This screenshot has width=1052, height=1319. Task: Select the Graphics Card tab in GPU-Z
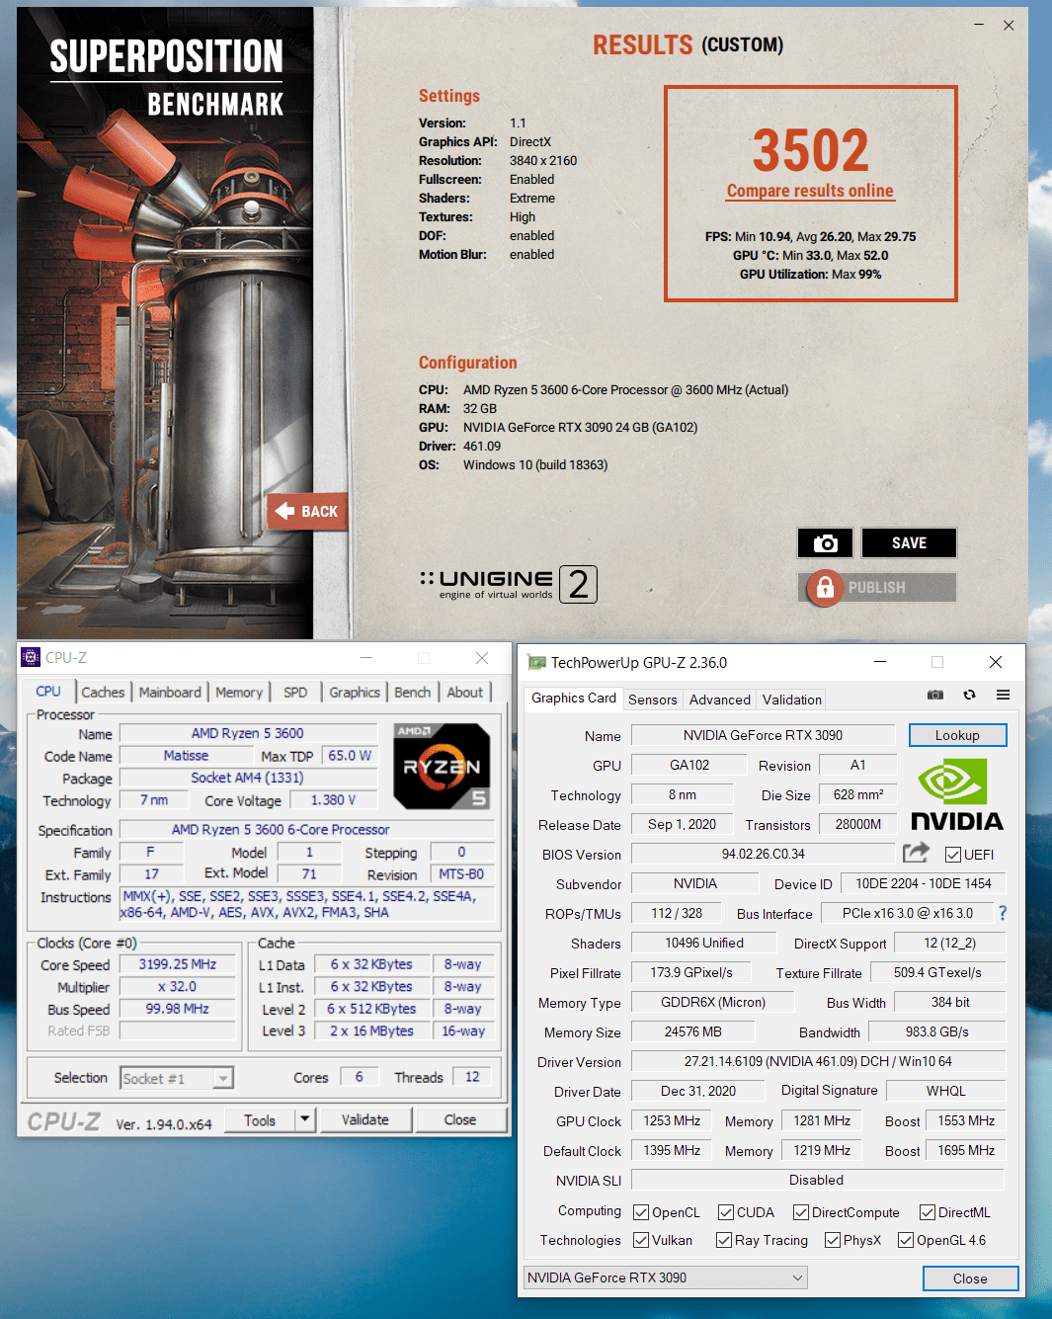[x=574, y=698]
